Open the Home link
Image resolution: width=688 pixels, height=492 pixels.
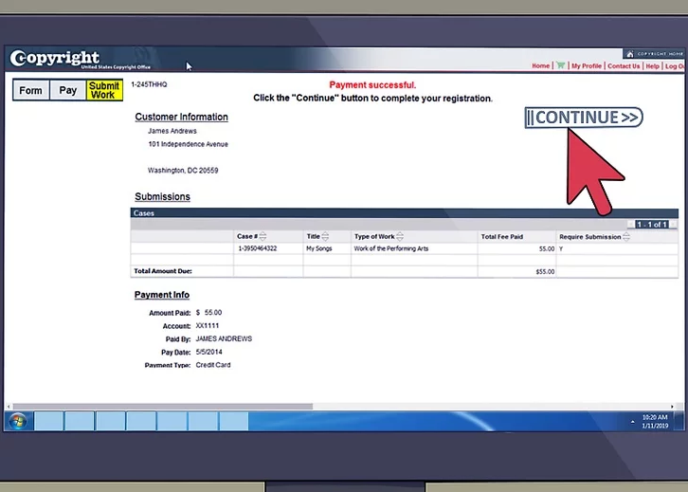pos(540,66)
